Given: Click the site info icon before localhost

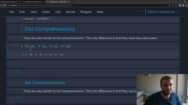Looking at the screenshot, I should coord(9,5).
